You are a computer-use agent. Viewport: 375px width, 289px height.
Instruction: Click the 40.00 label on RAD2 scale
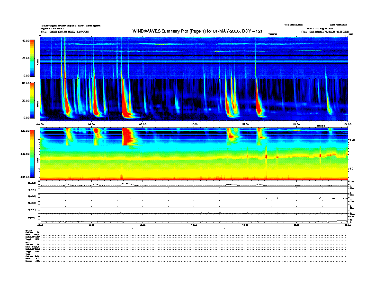[x=26, y=41]
